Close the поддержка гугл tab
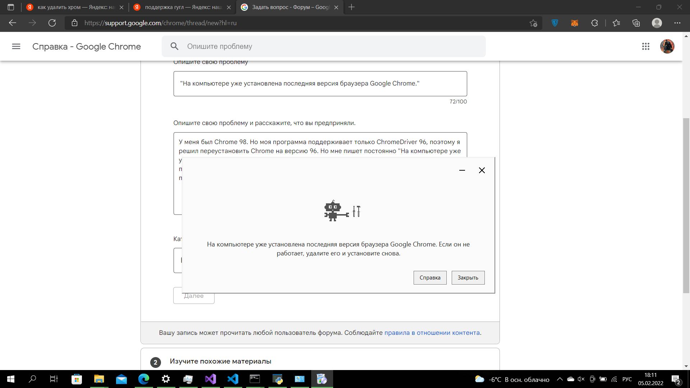 pyautogui.click(x=229, y=7)
